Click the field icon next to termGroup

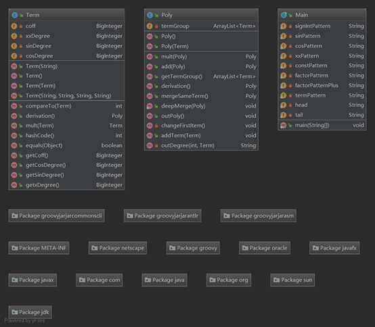[150, 26]
